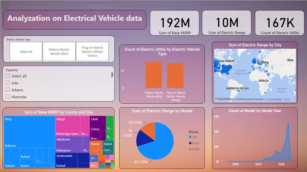Click the 'Count of Model by Model Year' title
The width and height of the screenshot is (307, 172).
(x=255, y=110)
